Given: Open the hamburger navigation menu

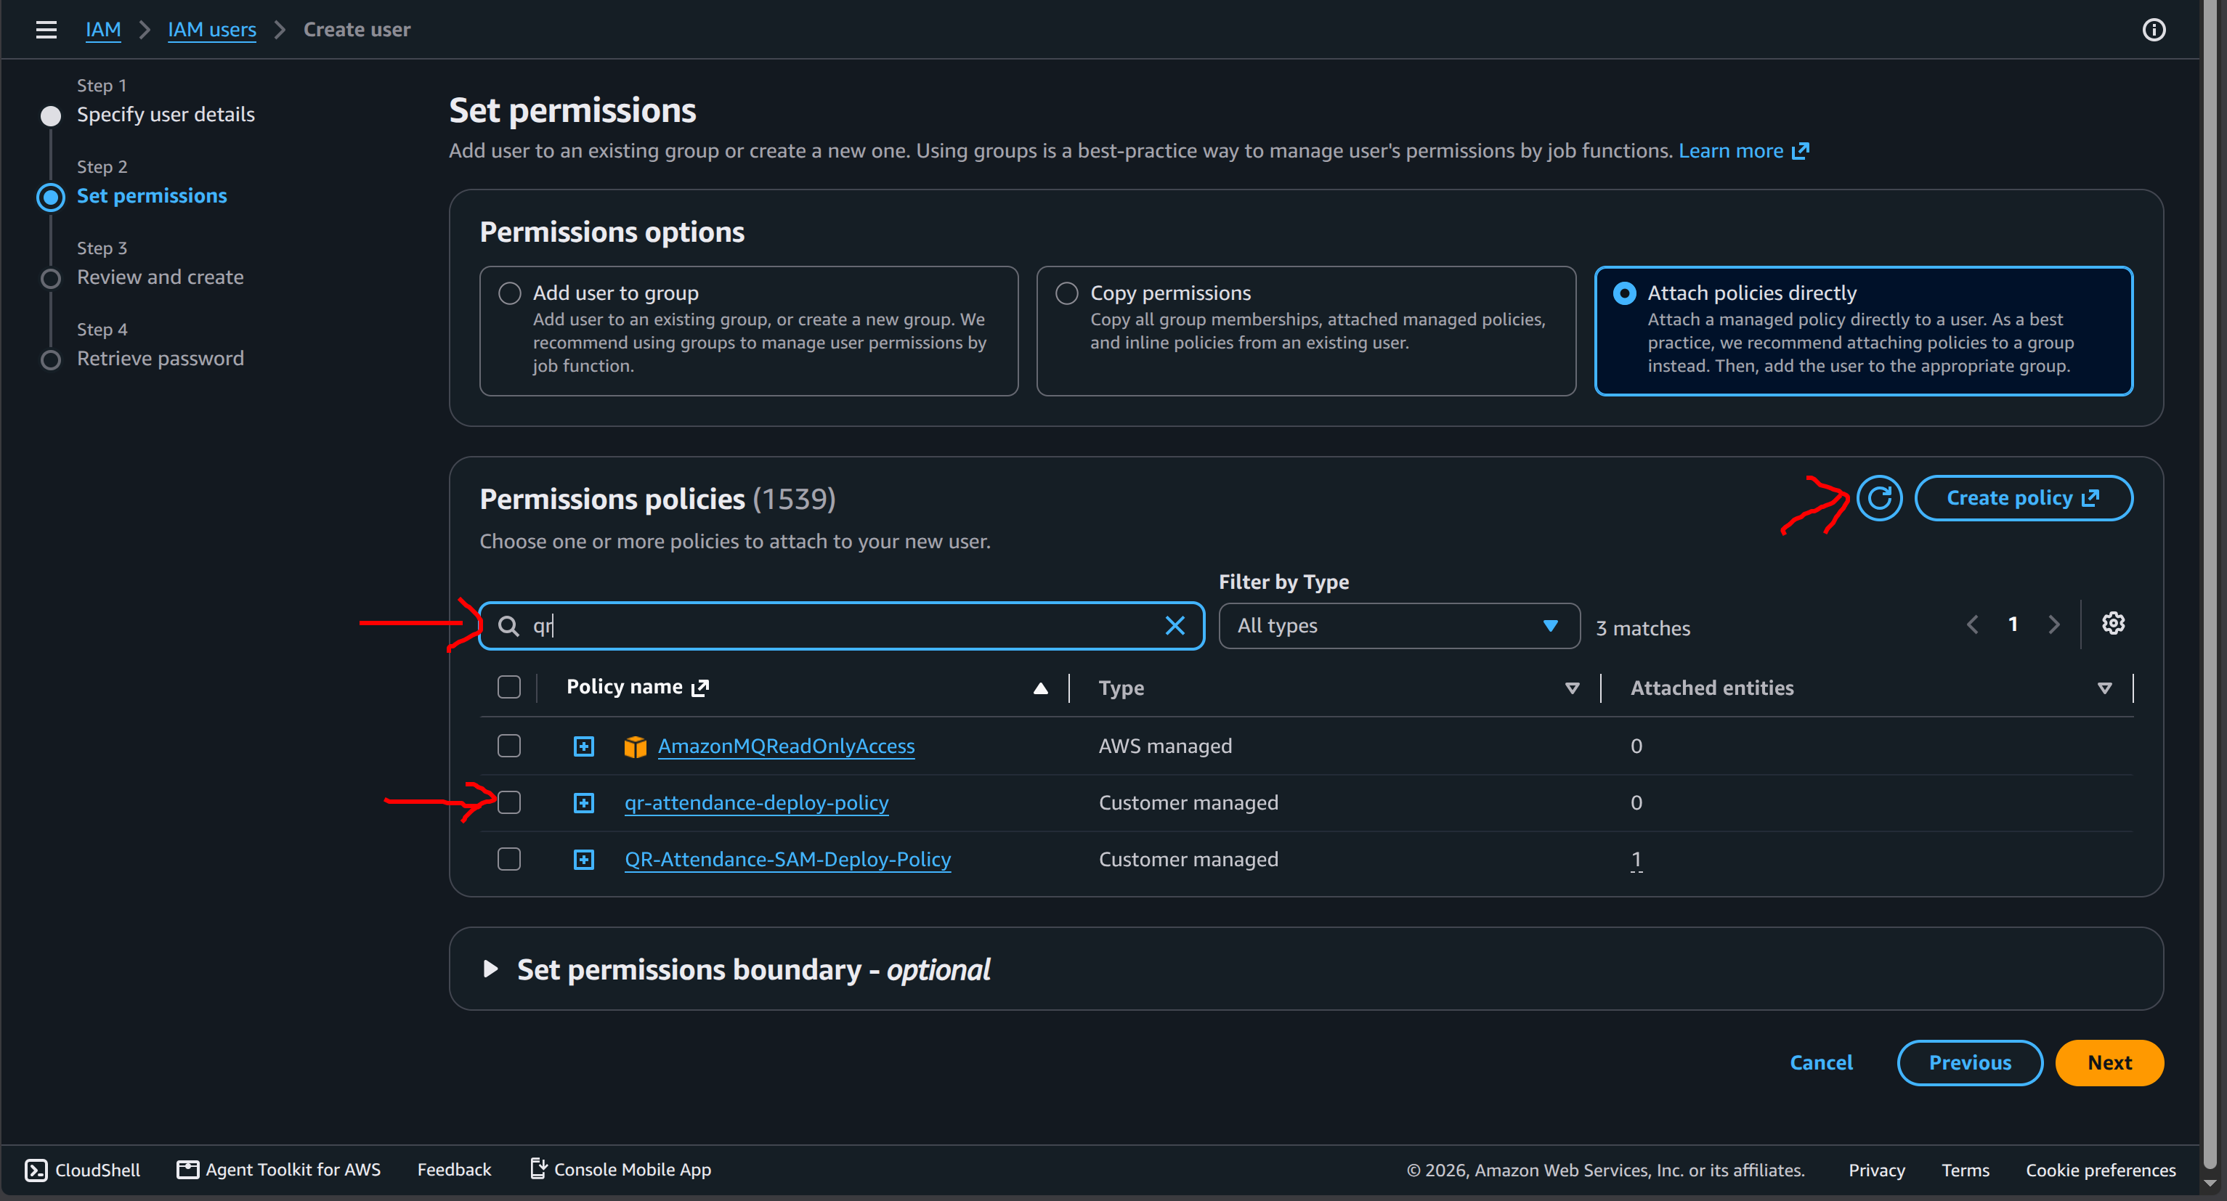Looking at the screenshot, I should click(46, 29).
